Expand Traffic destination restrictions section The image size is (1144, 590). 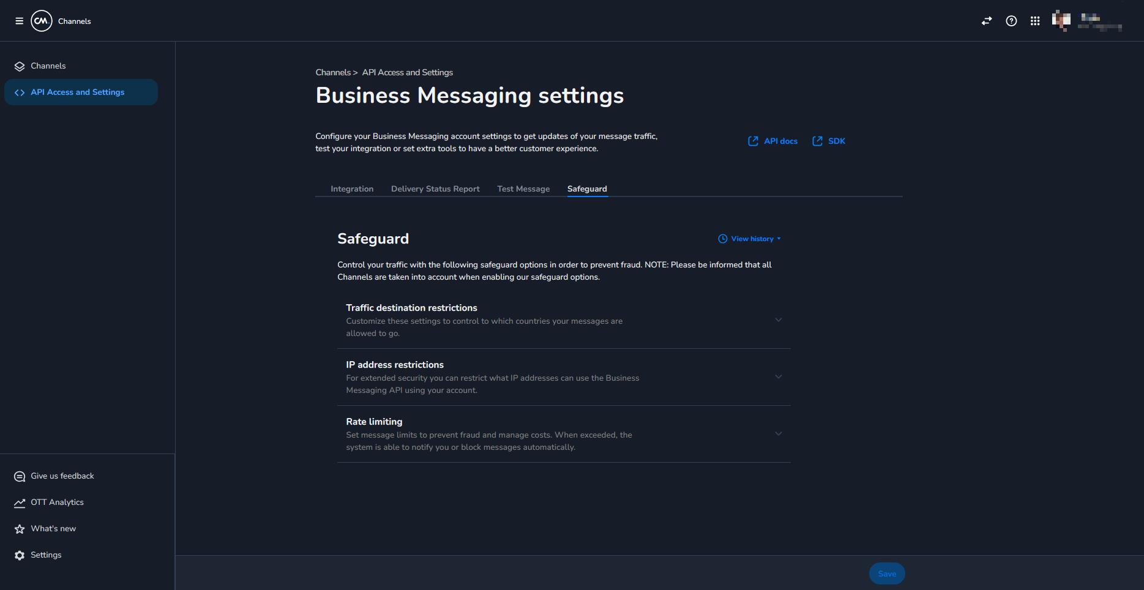778,320
